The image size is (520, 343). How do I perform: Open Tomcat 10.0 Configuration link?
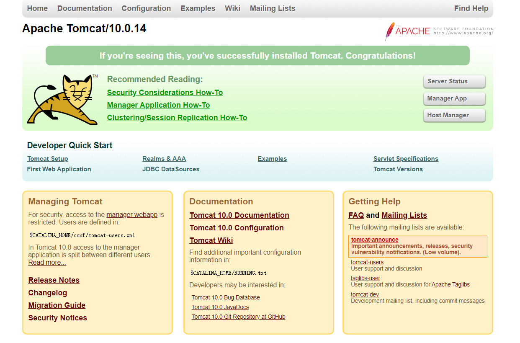[x=237, y=228]
